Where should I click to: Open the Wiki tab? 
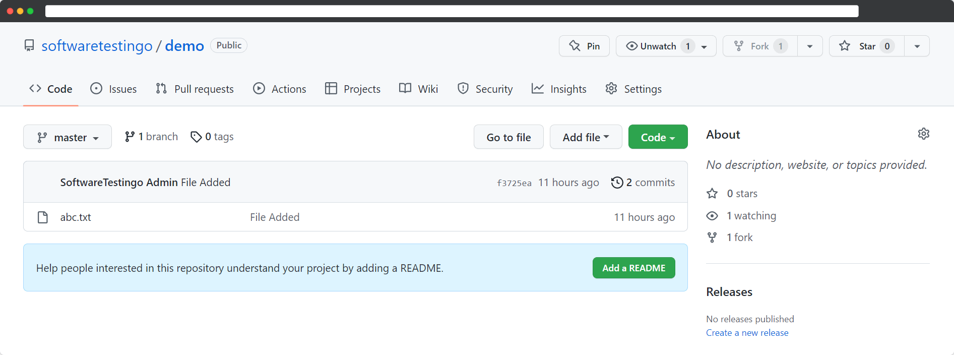[418, 89]
